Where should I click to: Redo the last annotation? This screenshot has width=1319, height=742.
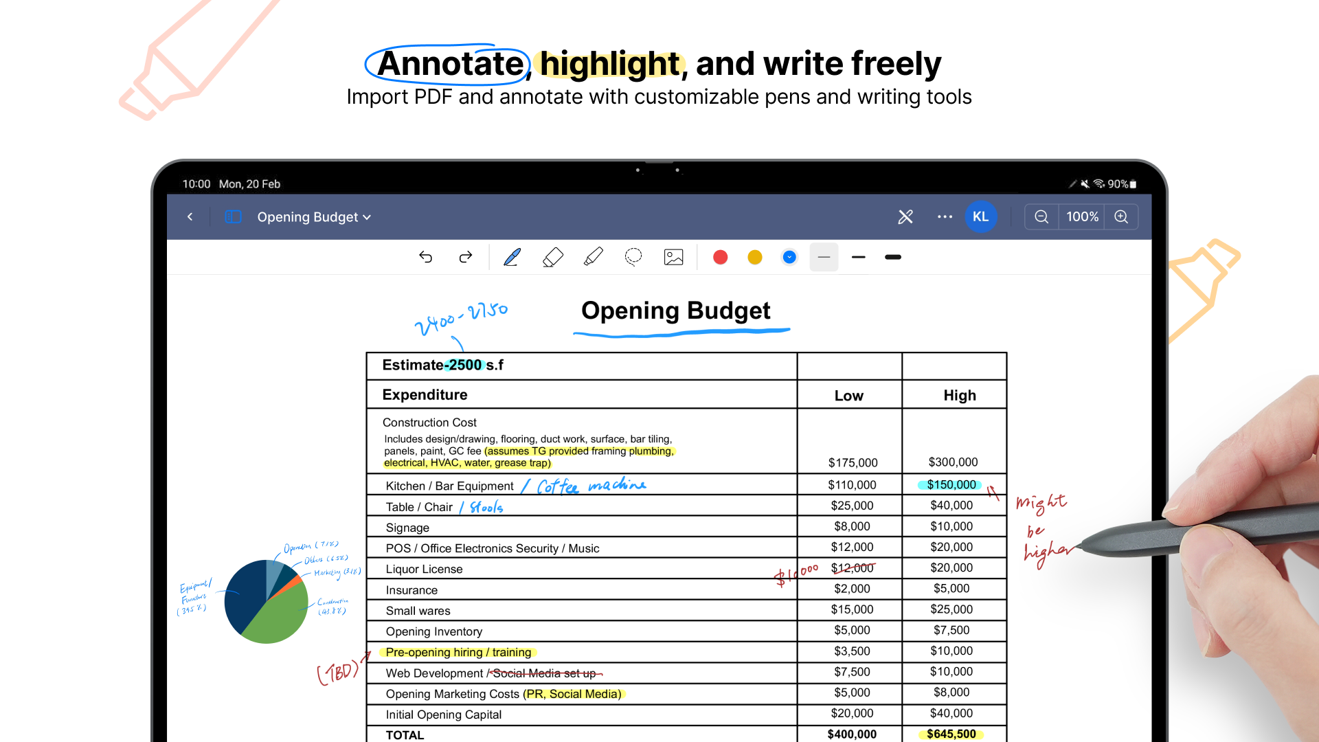tap(466, 257)
